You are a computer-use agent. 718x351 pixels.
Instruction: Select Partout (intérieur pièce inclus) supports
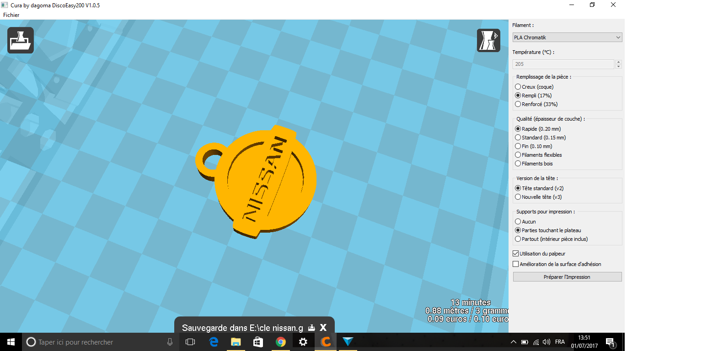pyautogui.click(x=552, y=239)
